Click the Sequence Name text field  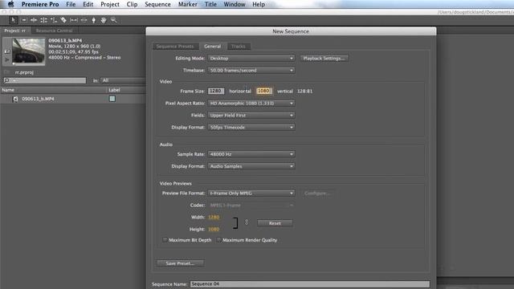tap(310, 283)
